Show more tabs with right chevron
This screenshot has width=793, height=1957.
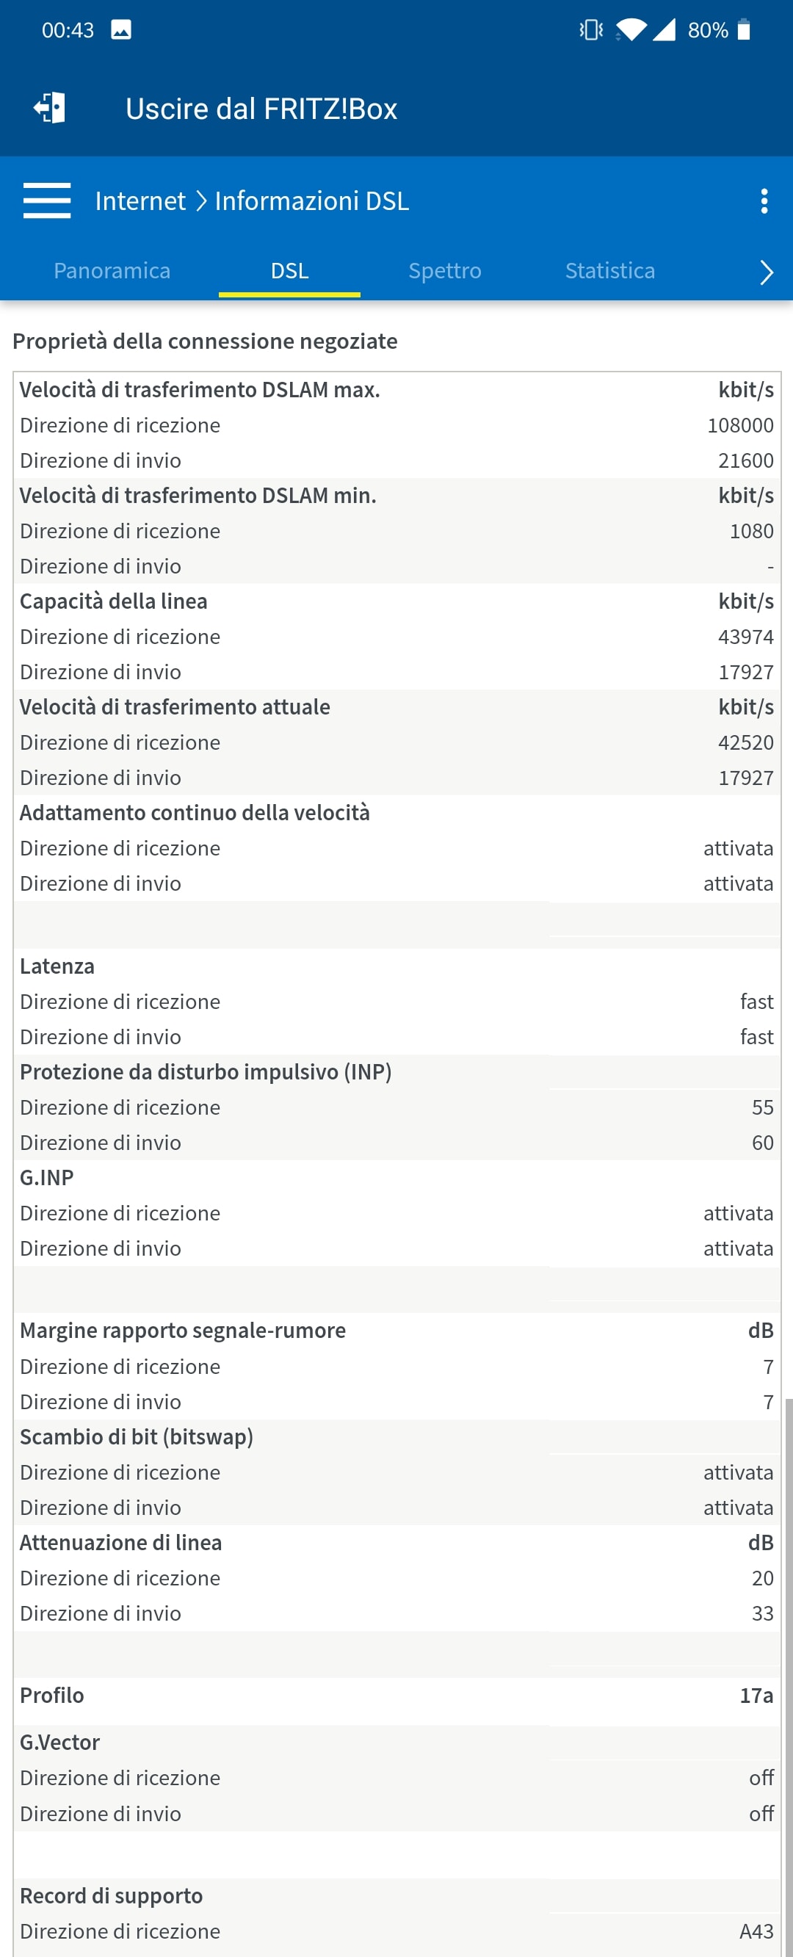click(766, 271)
